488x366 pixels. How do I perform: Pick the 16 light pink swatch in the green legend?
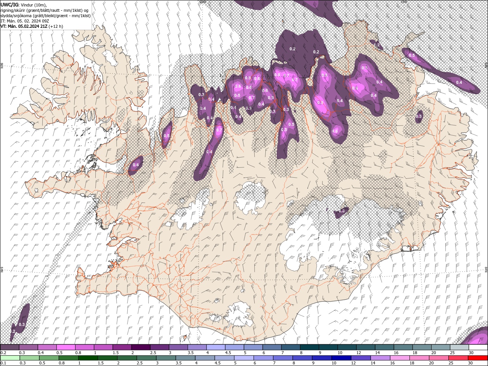(399, 358)
